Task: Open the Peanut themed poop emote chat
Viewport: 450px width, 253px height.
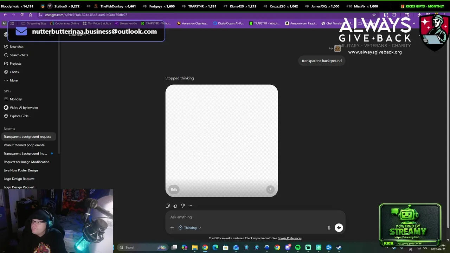Action: pos(29,145)
